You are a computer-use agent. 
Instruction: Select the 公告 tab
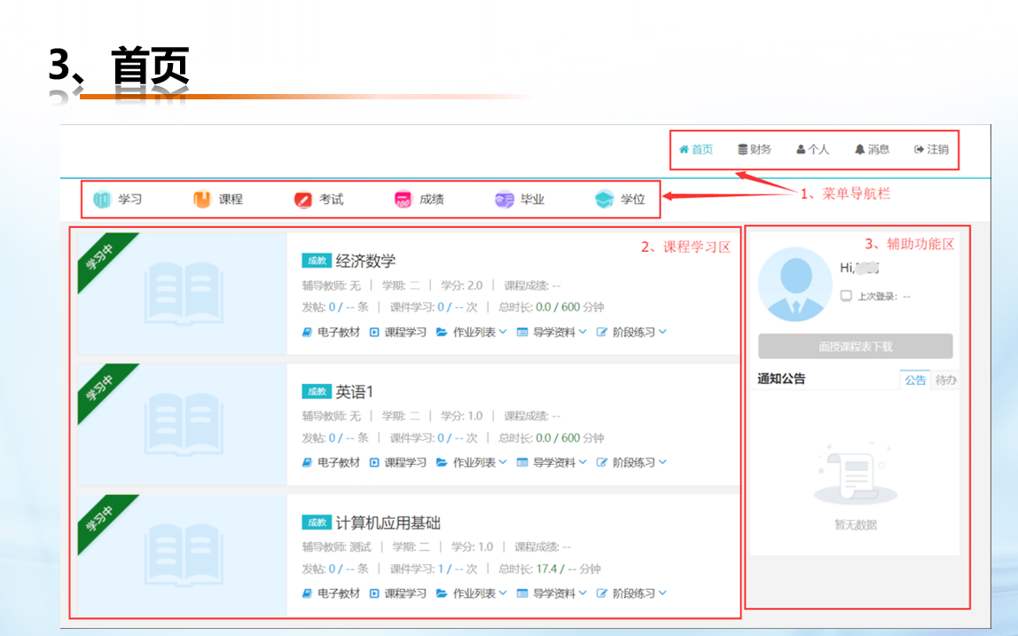pyautogui.click(x=915, y=380)
